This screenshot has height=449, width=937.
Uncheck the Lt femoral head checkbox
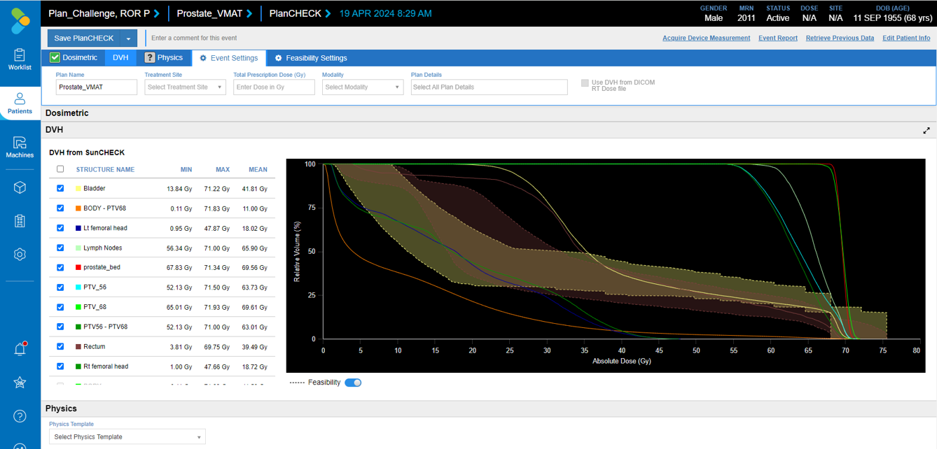click(60, 228)
